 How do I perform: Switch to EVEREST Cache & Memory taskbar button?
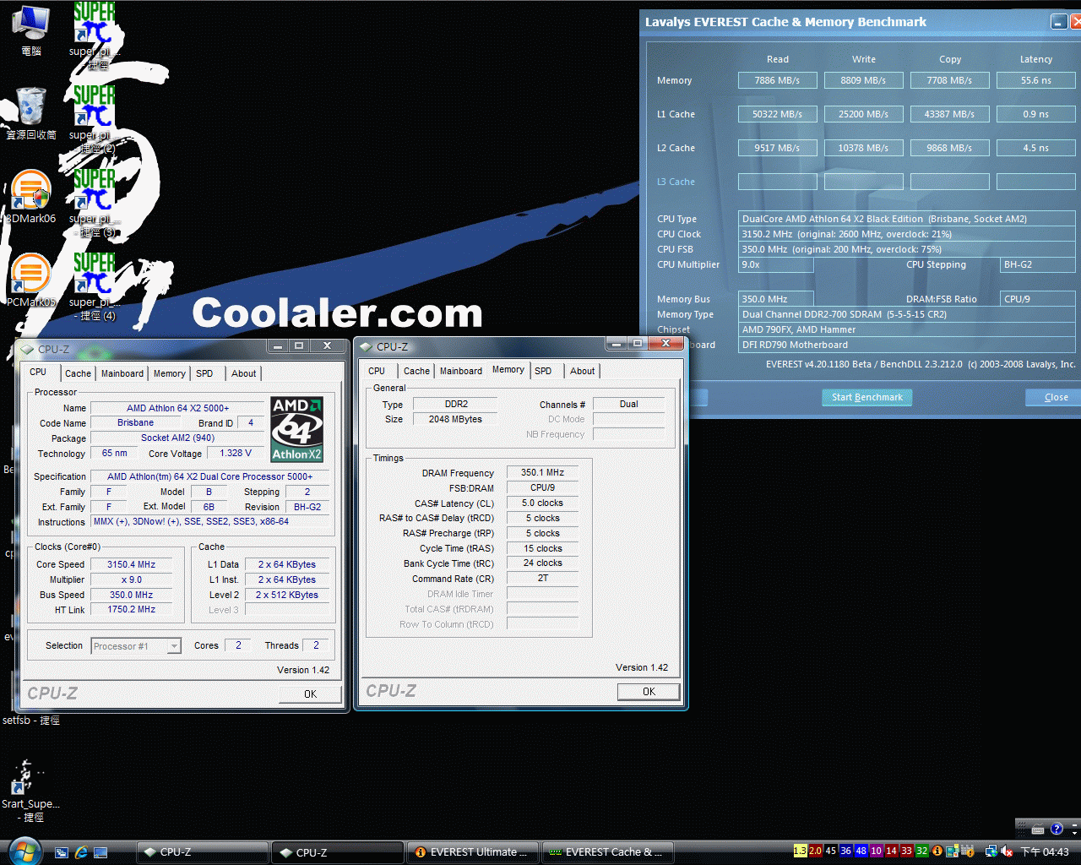tap(608, 852)
